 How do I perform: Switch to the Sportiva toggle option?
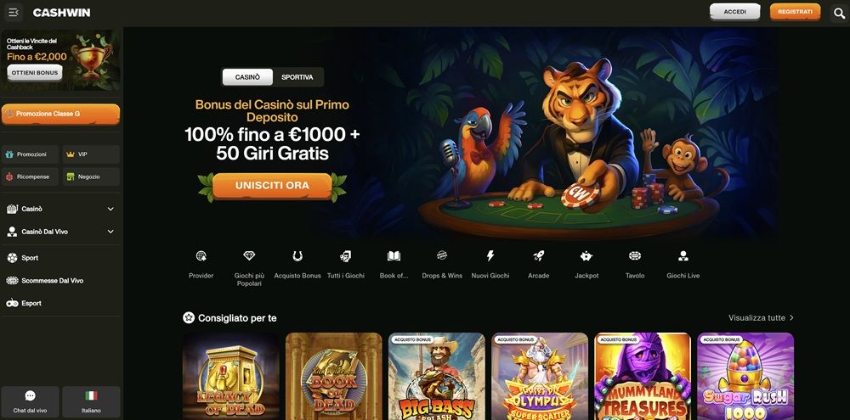coord(297,77)
